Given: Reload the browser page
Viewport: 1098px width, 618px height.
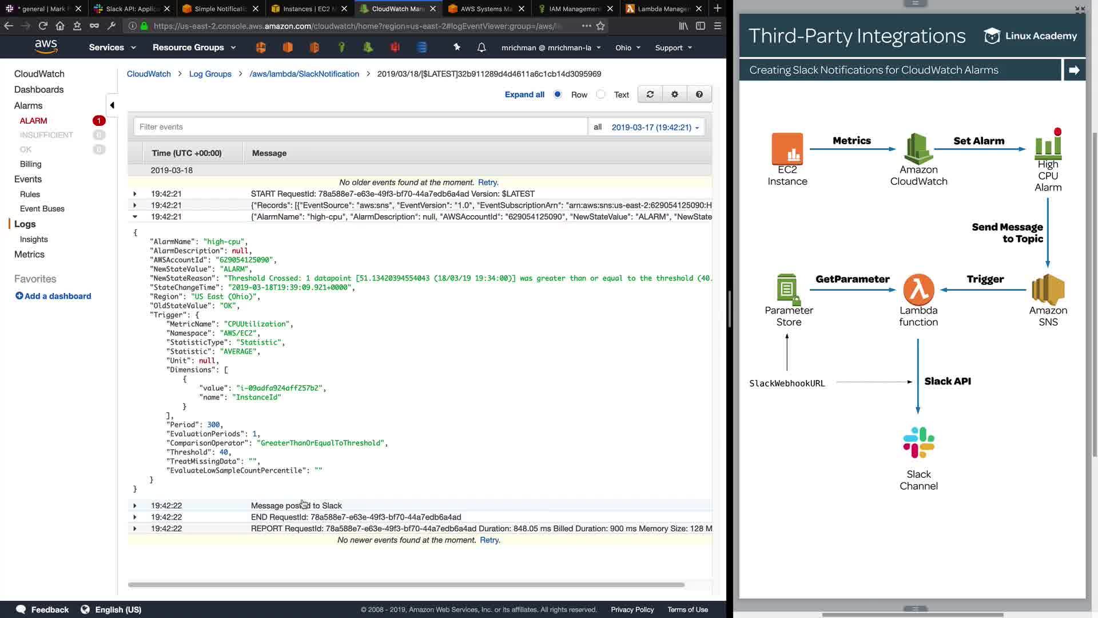Looking at the screenshot, I should 43,26.
